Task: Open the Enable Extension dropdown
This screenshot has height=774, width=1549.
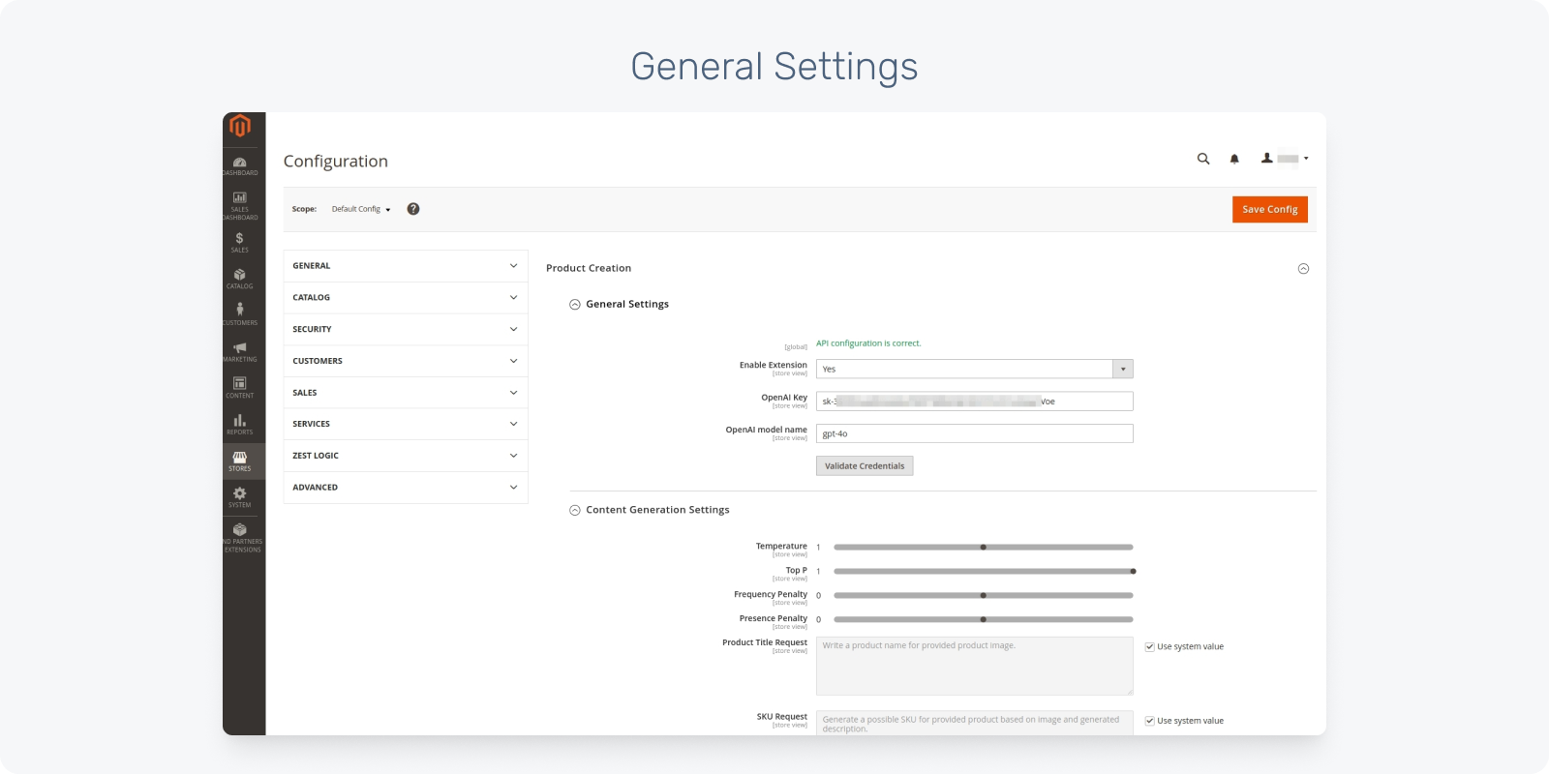Action: click(x=974, y=369)
